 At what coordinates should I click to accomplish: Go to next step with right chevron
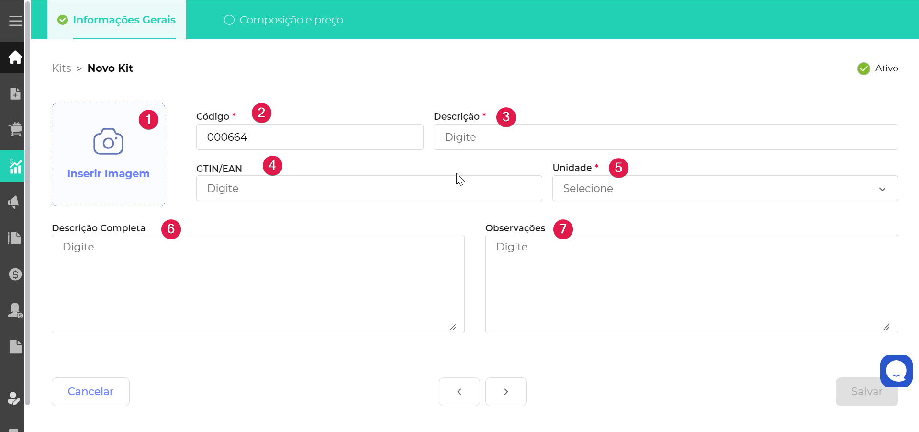505,392
